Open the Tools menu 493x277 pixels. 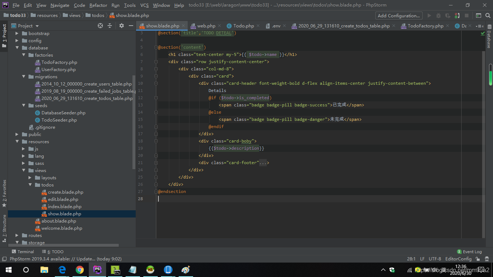[x=130, y=5]
